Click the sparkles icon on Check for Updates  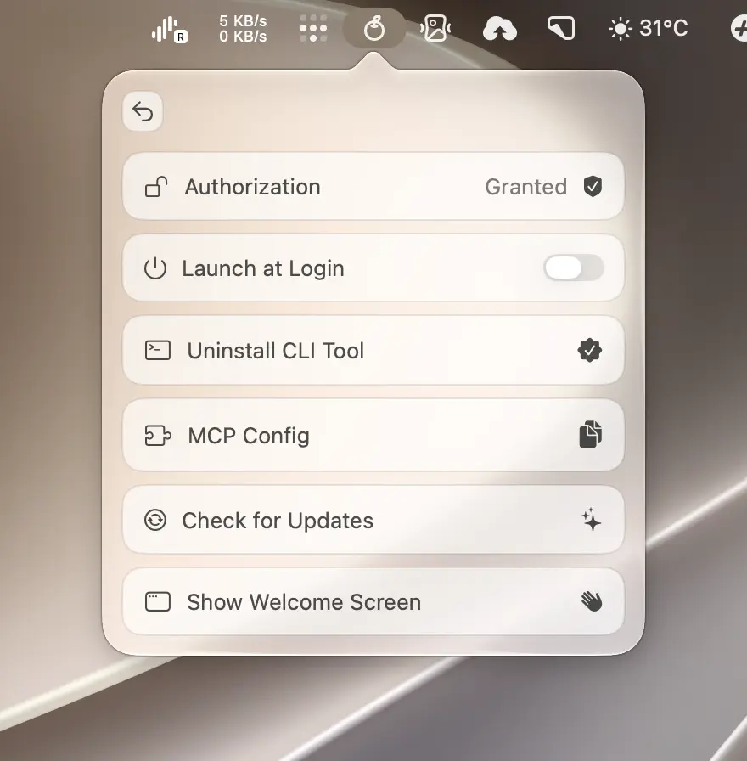(x=592, y=520)
